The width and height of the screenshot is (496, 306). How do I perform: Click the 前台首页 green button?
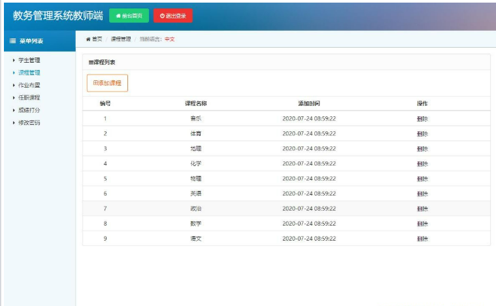point(129,16)
